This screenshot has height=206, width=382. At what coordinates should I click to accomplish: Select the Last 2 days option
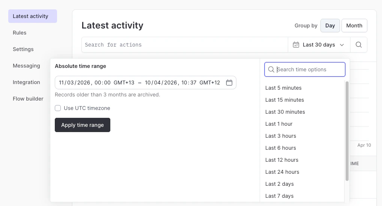tap(280, 184)
